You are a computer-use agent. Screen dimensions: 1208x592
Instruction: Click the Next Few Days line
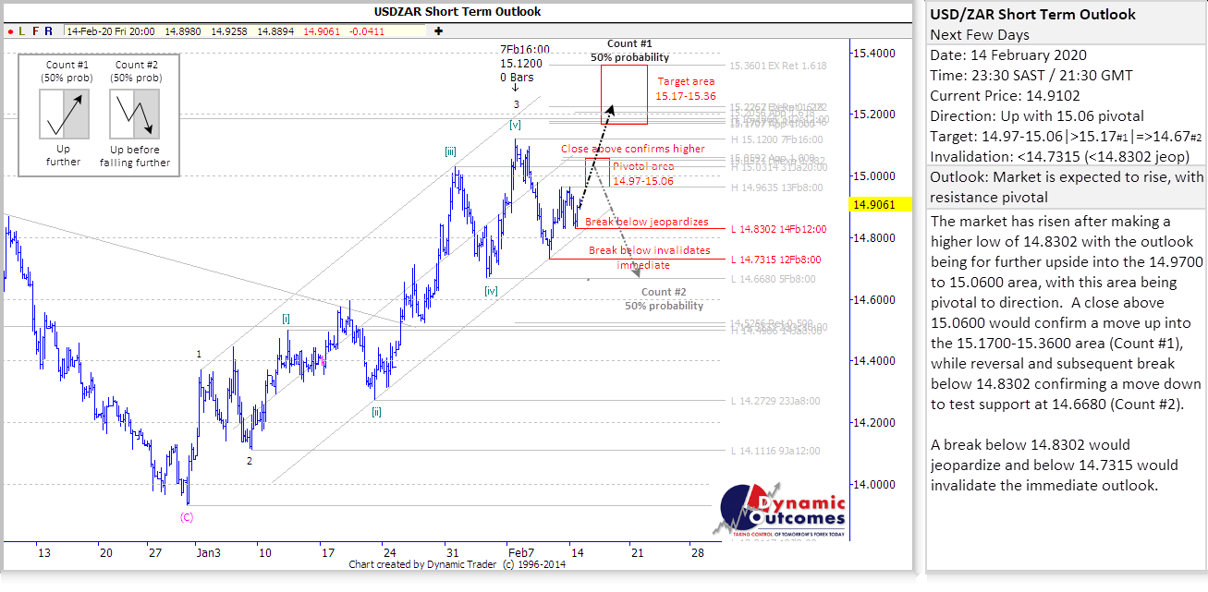coord(980,35)
